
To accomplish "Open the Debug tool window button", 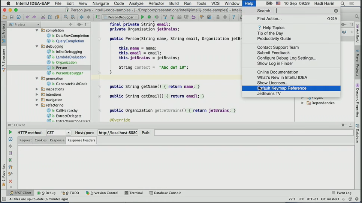I will [46, 193].
